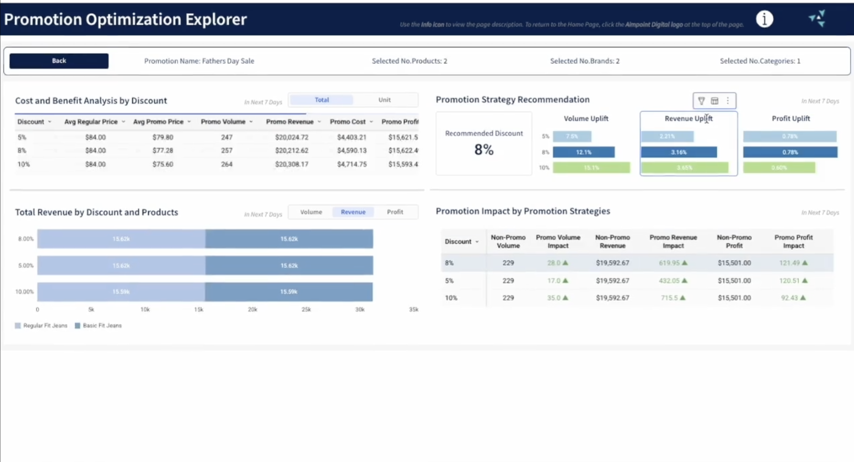The image size is (854, 462).
Task: Switch Cost and Benefit toggle to Unit
Action: 384,100
